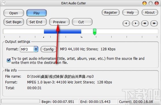Step backward with the single left arrow

[x=126, y=23]
